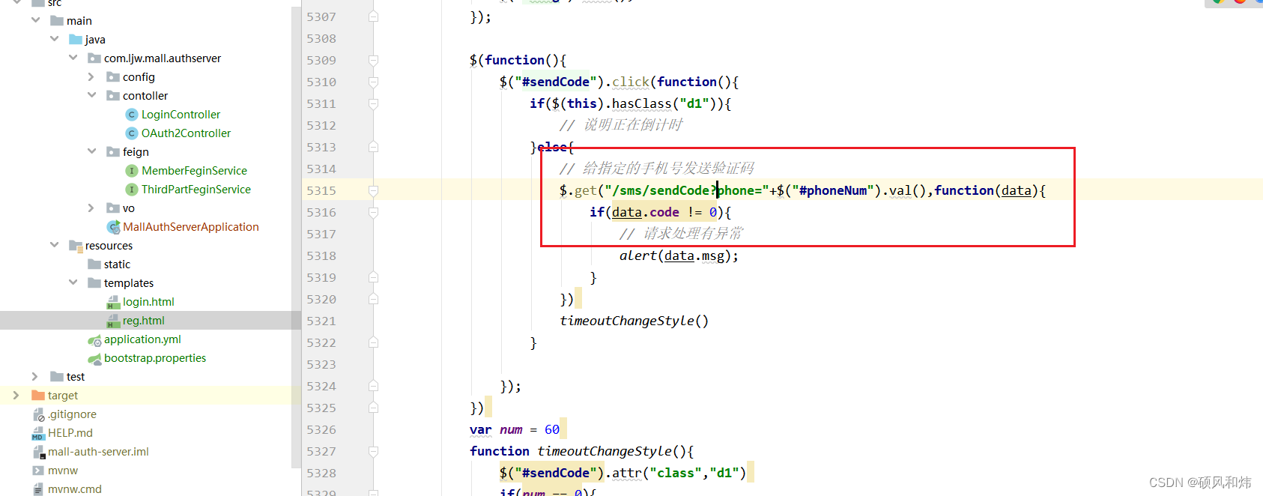Toggle code fold marker on line 5327

point(373,451)
